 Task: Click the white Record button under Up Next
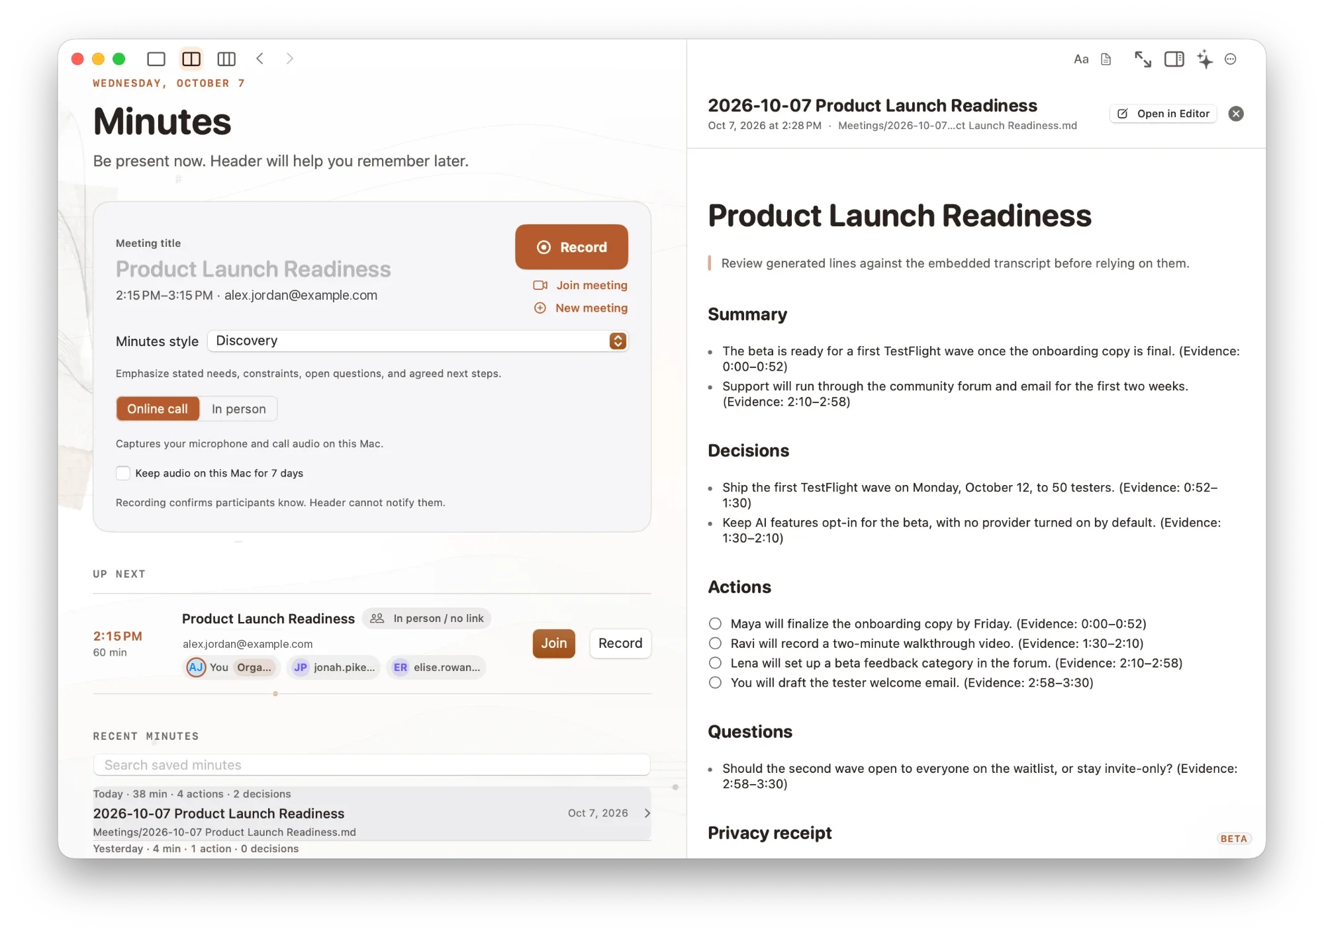coord(620,643)
